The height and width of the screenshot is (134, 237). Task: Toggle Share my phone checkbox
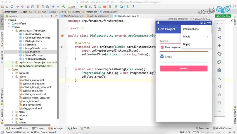[x=162, y=47]
